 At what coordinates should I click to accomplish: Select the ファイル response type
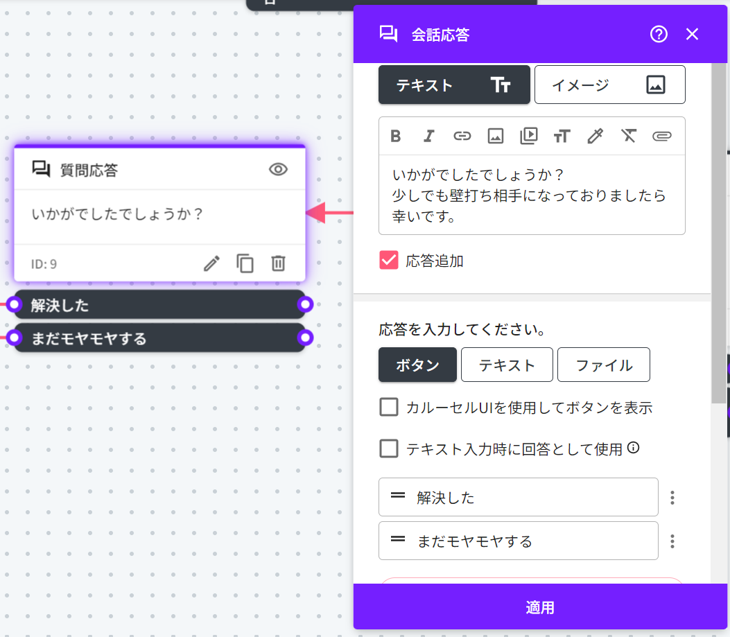click(603, 365)
